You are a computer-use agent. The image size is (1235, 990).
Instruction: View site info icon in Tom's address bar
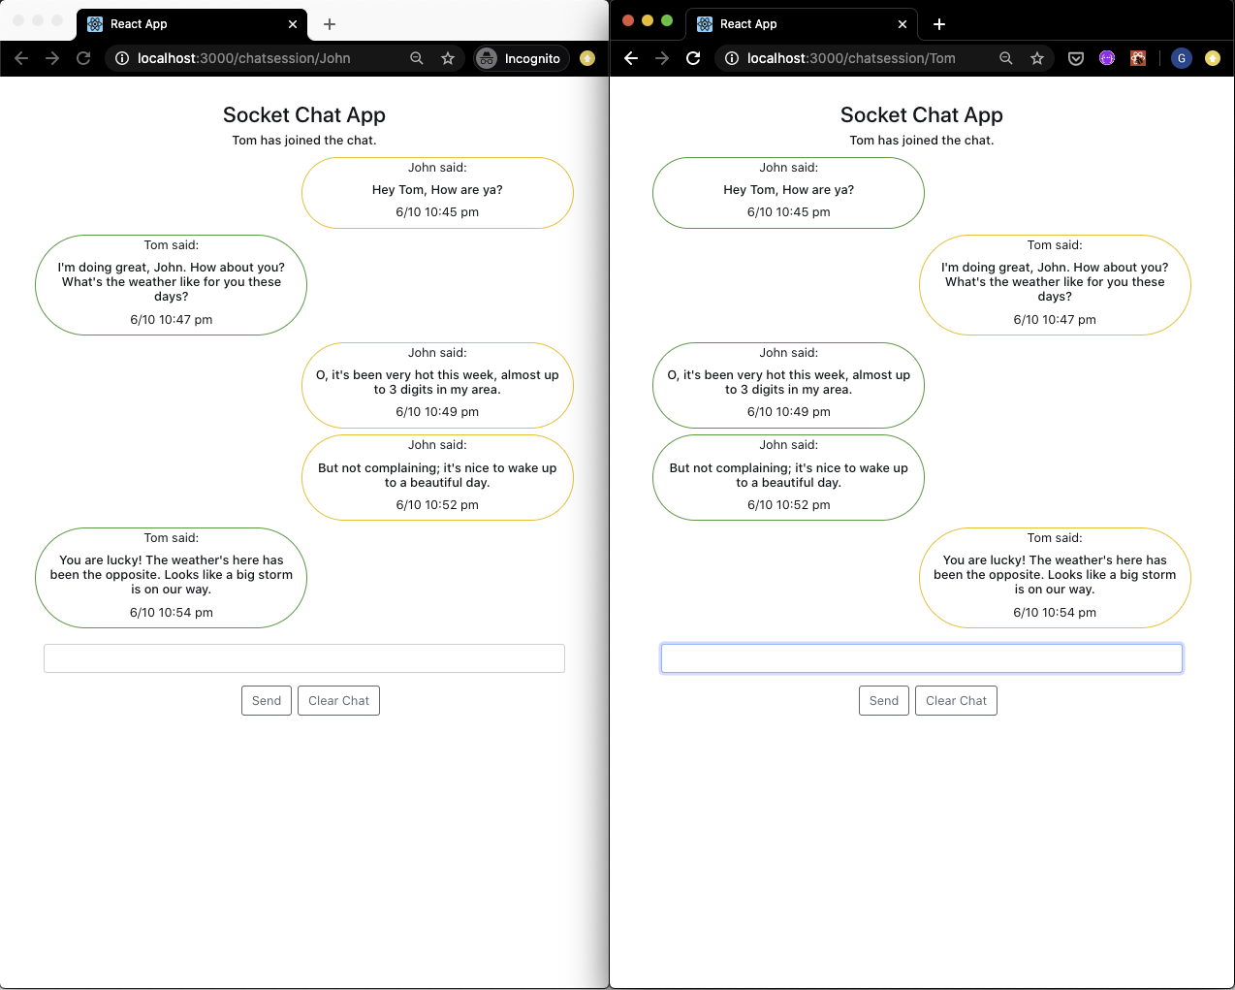tap(732, 58)
